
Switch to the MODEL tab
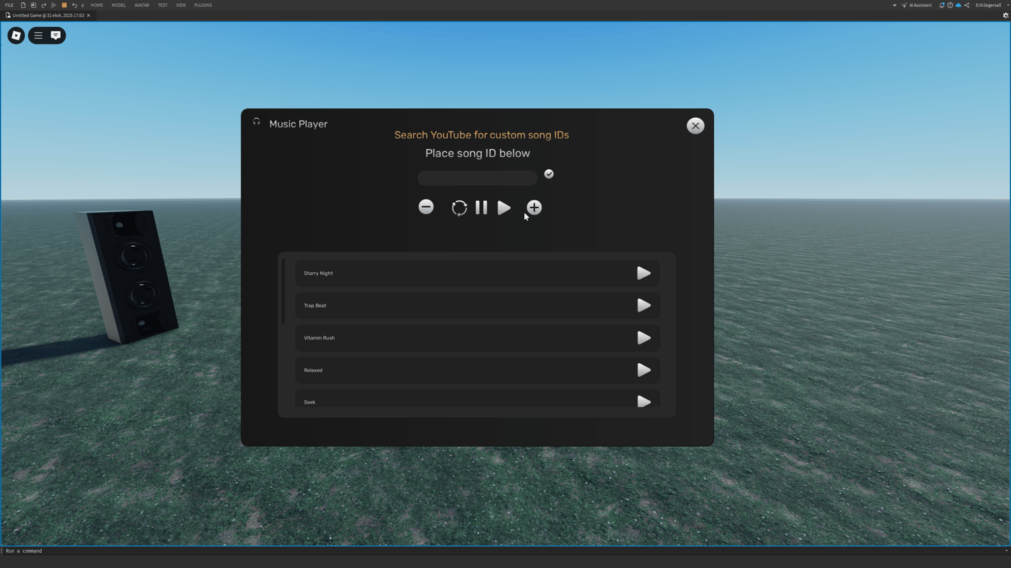click(x=119, y=5)
